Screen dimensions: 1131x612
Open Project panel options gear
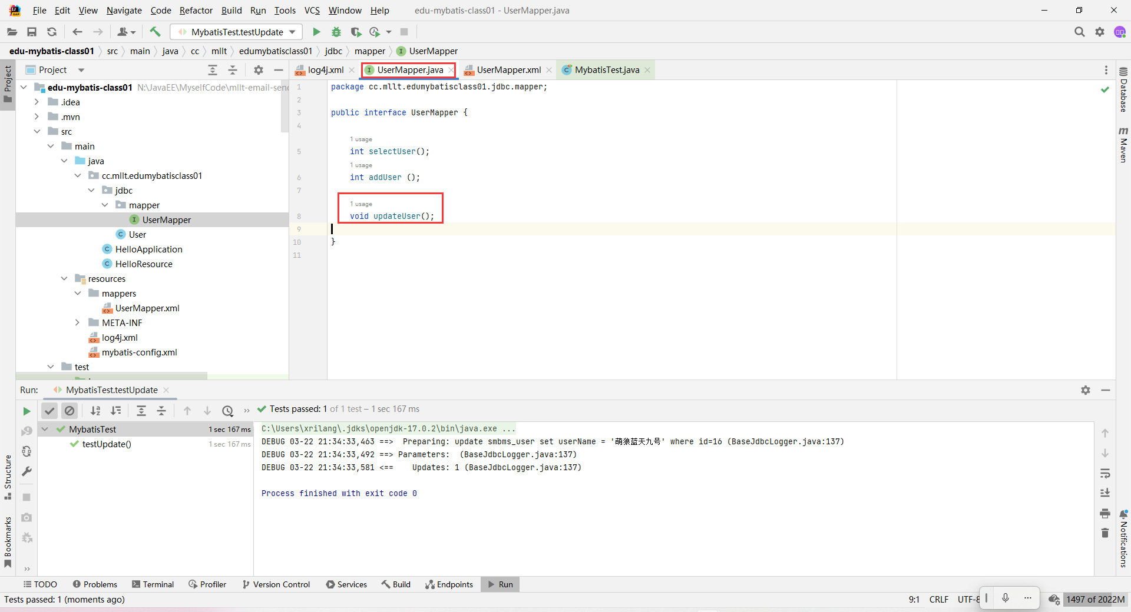click(x=259, y=70)
